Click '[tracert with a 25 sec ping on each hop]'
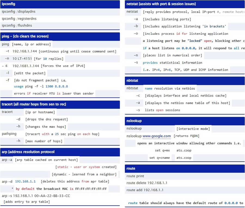 pos(62,134)
